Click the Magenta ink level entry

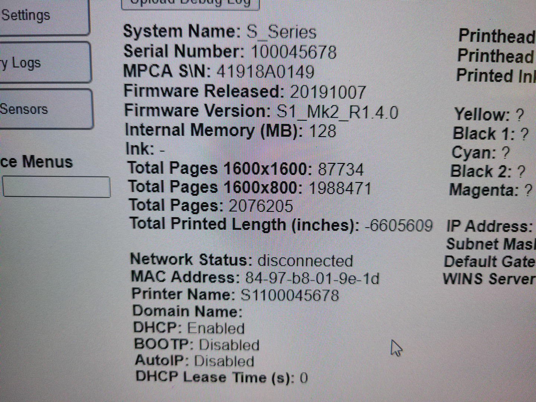click(491, 190)
